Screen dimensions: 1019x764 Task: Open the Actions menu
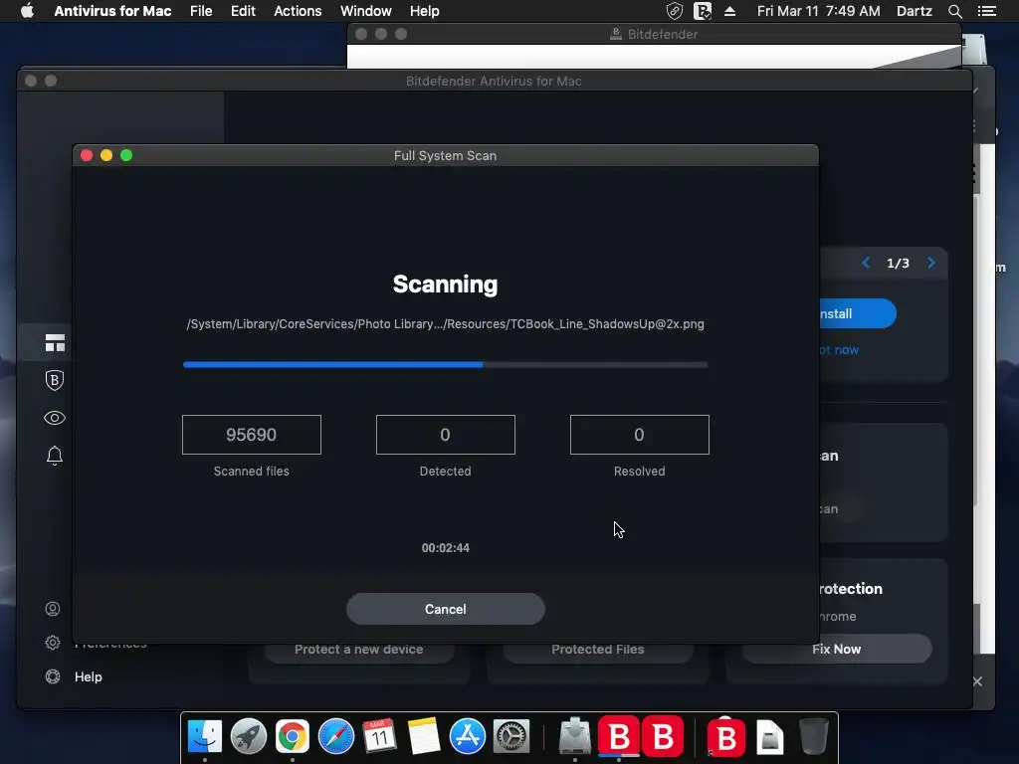(x=298, y=11)
